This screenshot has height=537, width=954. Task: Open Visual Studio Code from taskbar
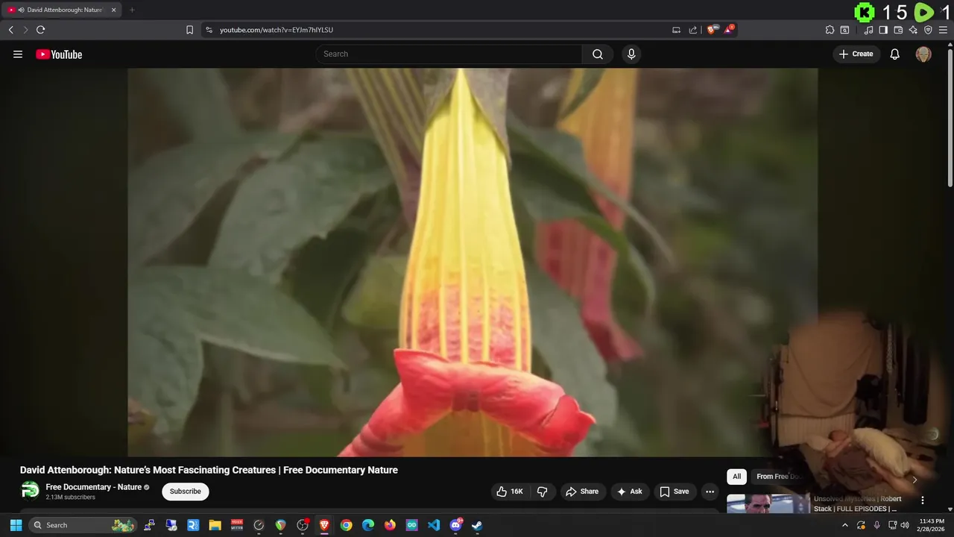(434, 525)
